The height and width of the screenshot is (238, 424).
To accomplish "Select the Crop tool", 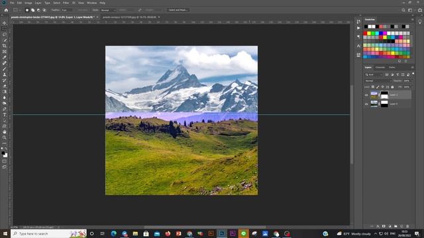I will pos(5,46).
